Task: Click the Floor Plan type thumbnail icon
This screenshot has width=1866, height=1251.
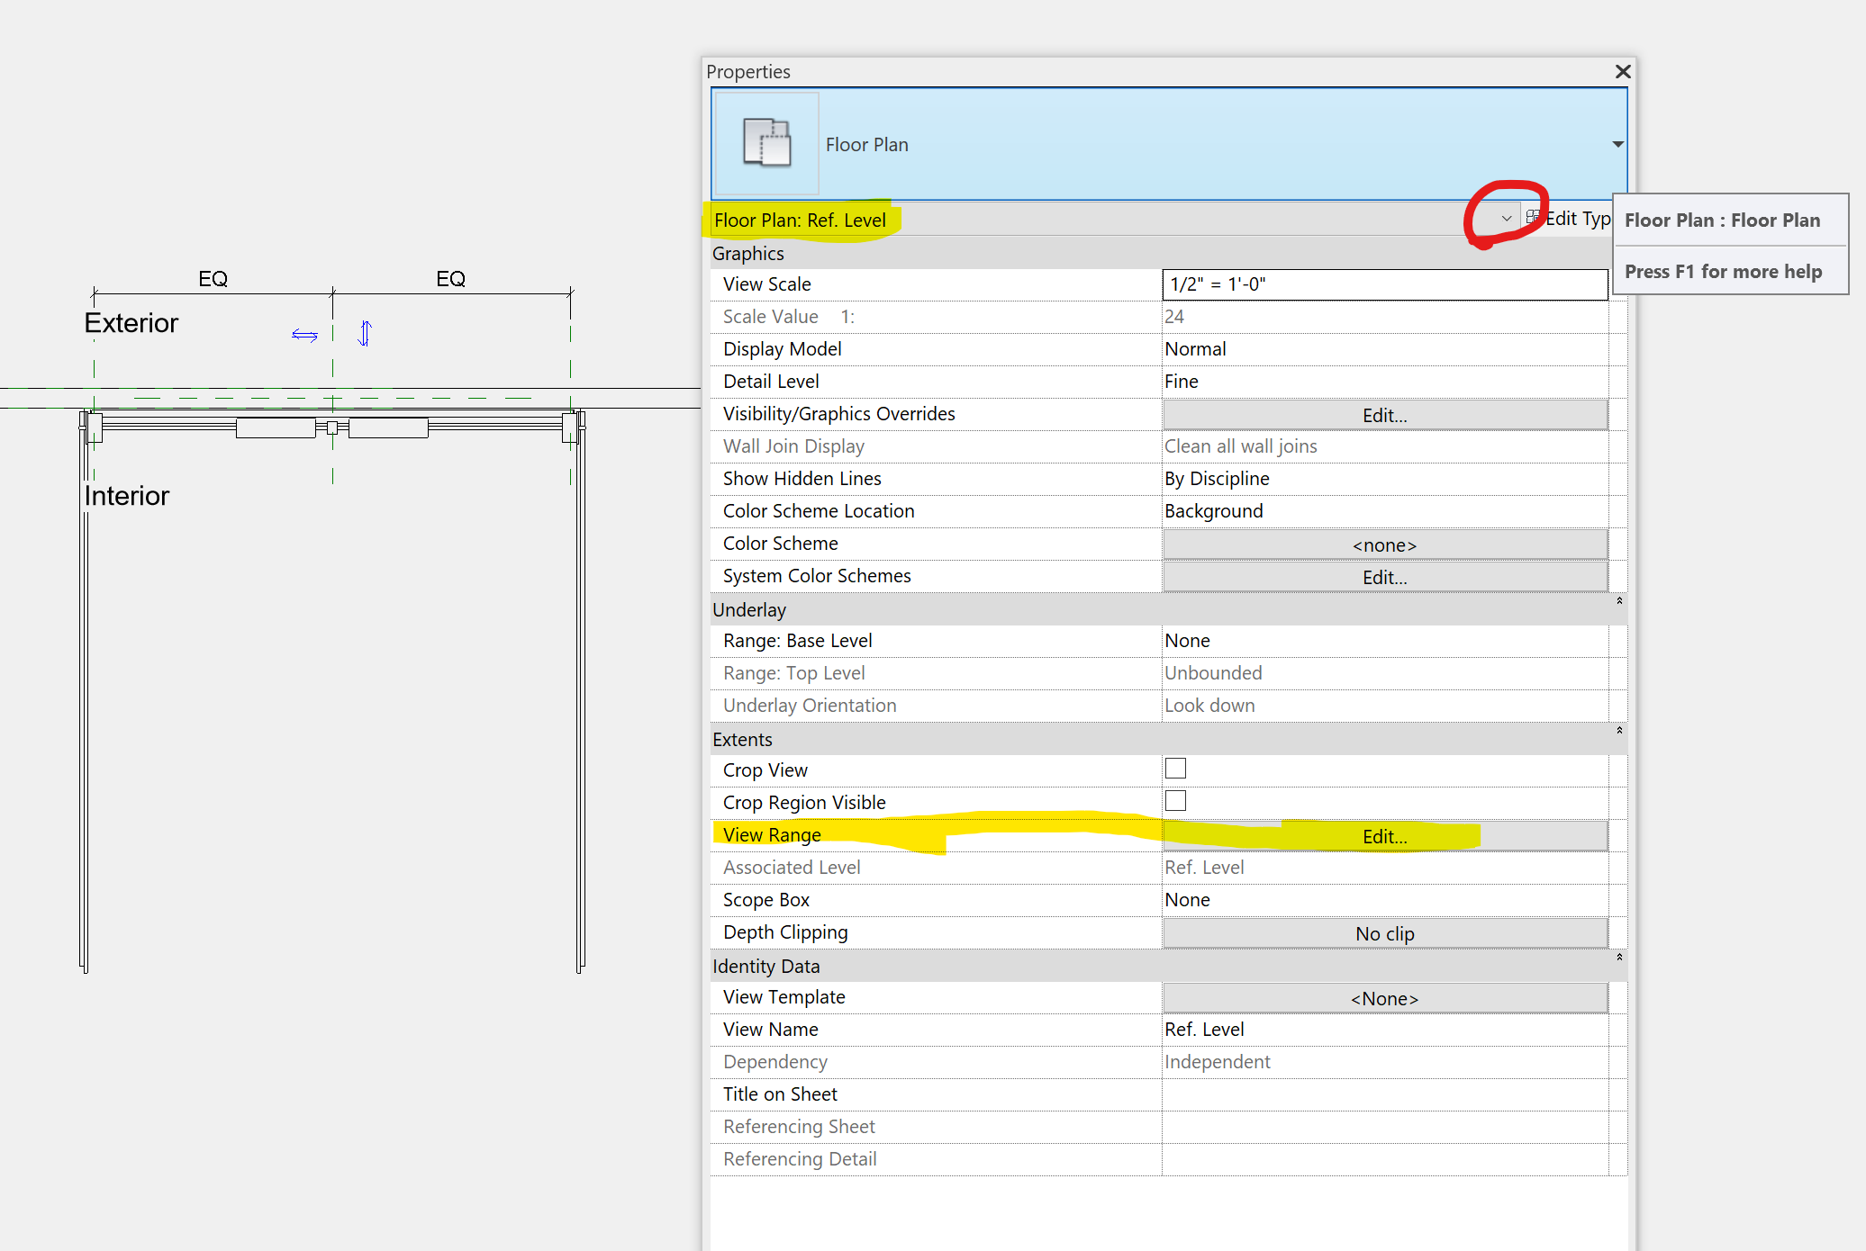Action: (766, 143)
